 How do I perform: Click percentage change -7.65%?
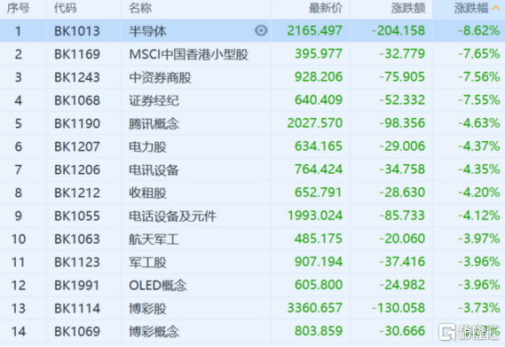pos(479,54)
